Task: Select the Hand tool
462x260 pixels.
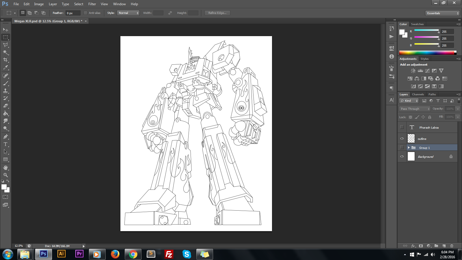Action: (5, 168)
